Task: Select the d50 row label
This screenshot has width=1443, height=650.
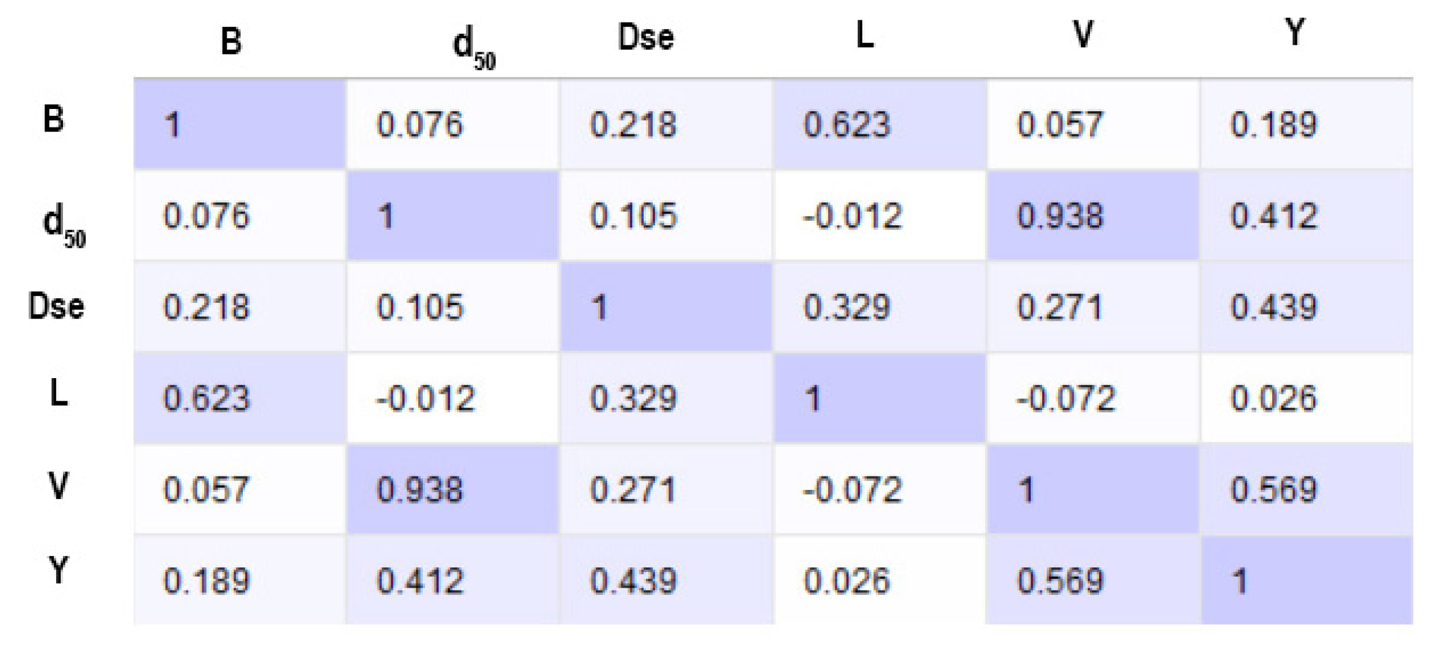Action: 64,224
